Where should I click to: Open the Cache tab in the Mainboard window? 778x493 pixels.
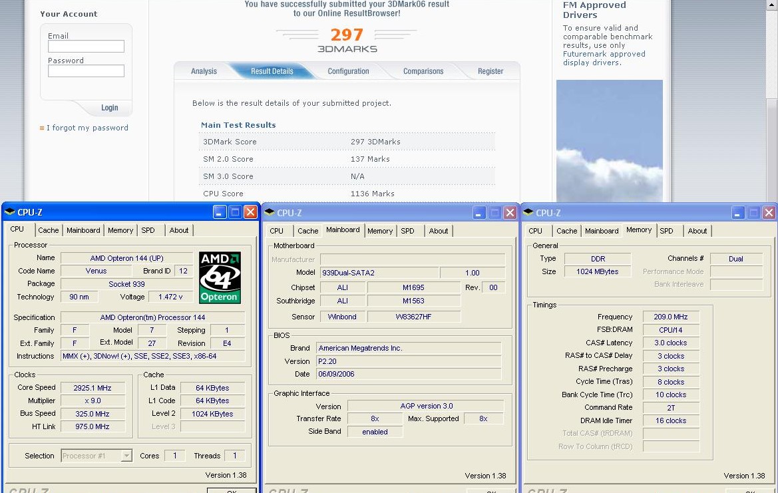tap(307, 231)
